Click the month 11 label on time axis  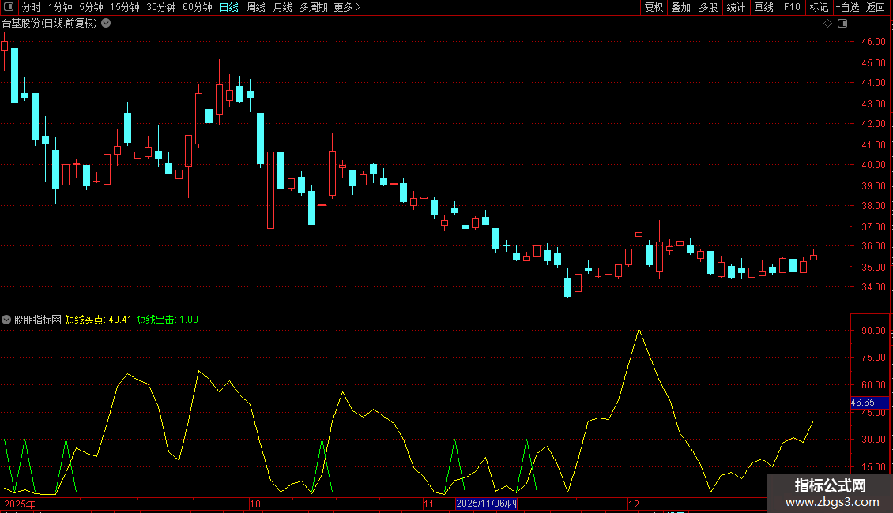(x=429, y=504)
